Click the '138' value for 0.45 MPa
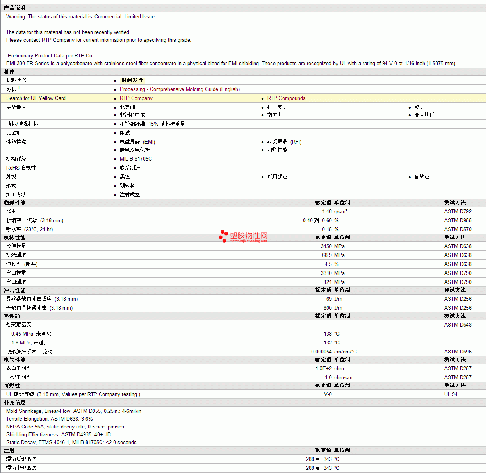Image resolution: width=486 pixels, height=473 pixels. tap(328, 334)
